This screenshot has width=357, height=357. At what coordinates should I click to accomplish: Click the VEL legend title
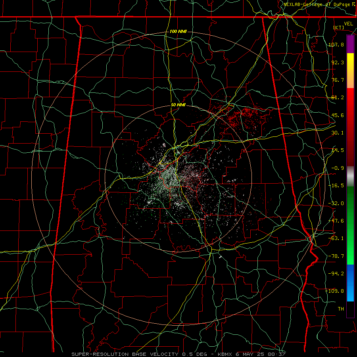tap(348, 24)
